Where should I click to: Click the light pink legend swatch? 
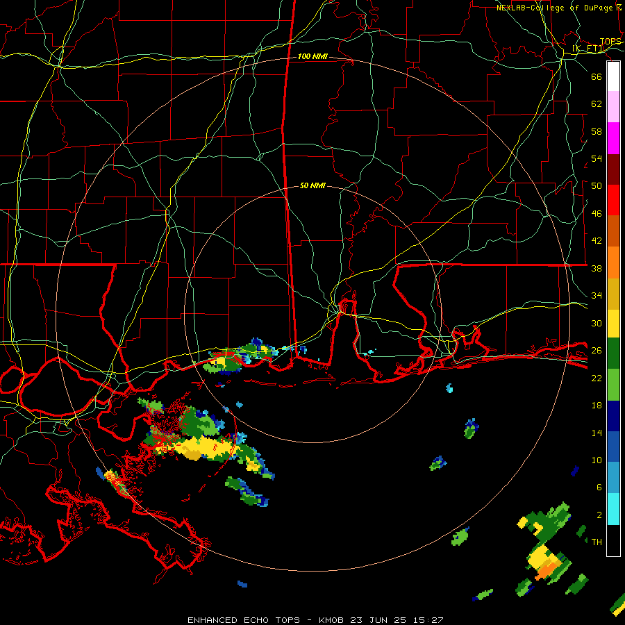tap(613, 106)
